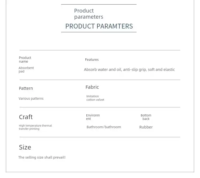Click the "Imitation cotton velvet" text
Image resolution: width=200 pixels, height=178 pixels.
[95, 98]
